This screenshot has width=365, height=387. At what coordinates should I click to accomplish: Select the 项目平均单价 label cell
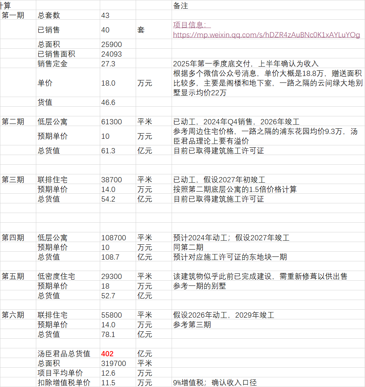[x=68, y=373]
